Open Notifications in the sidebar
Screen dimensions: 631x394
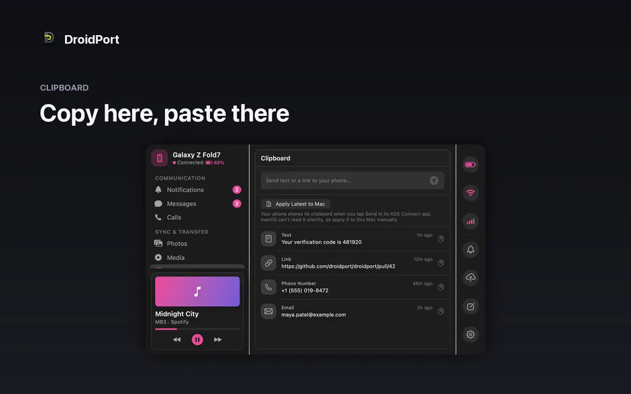click(198, 190)
